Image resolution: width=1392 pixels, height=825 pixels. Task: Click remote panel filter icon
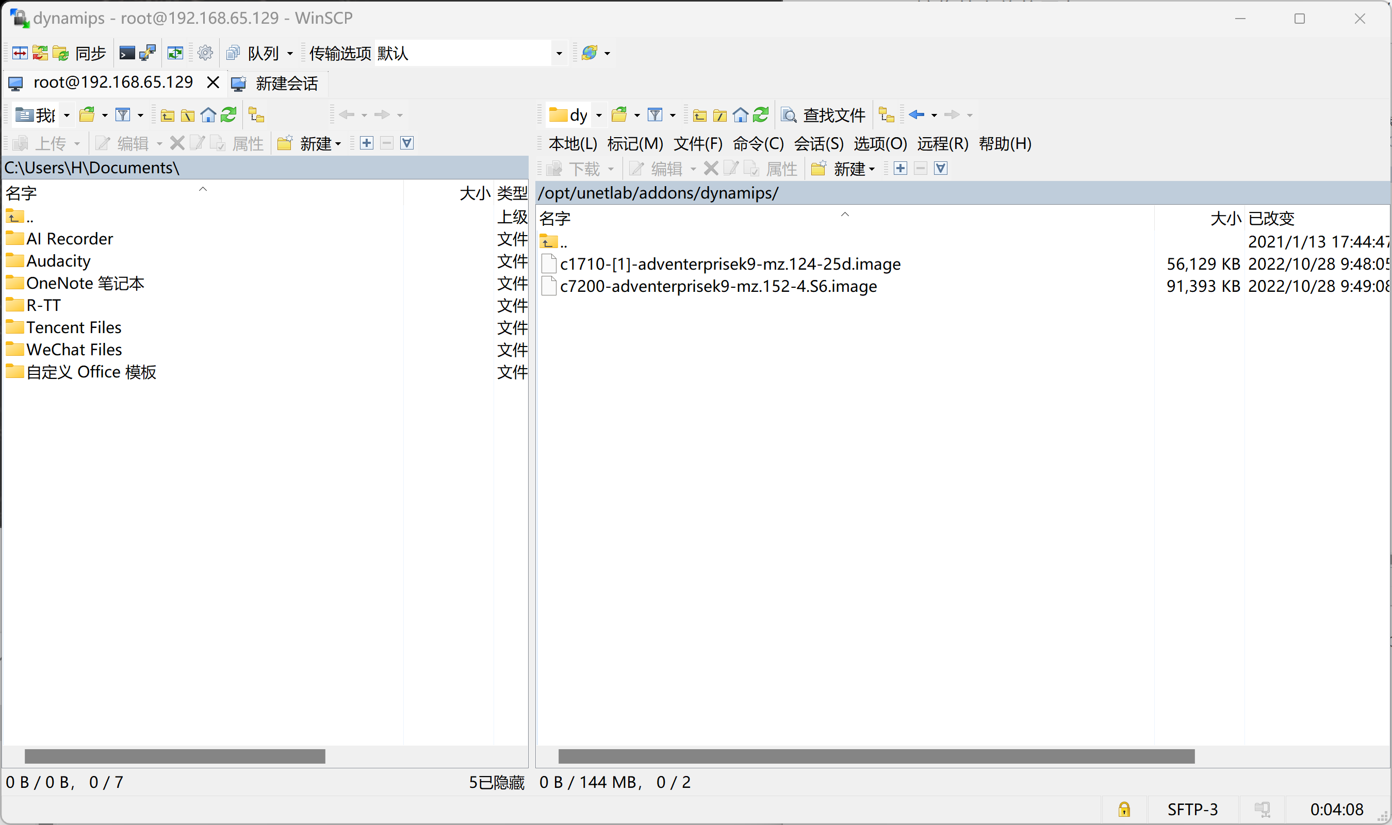tap(656, 115)
